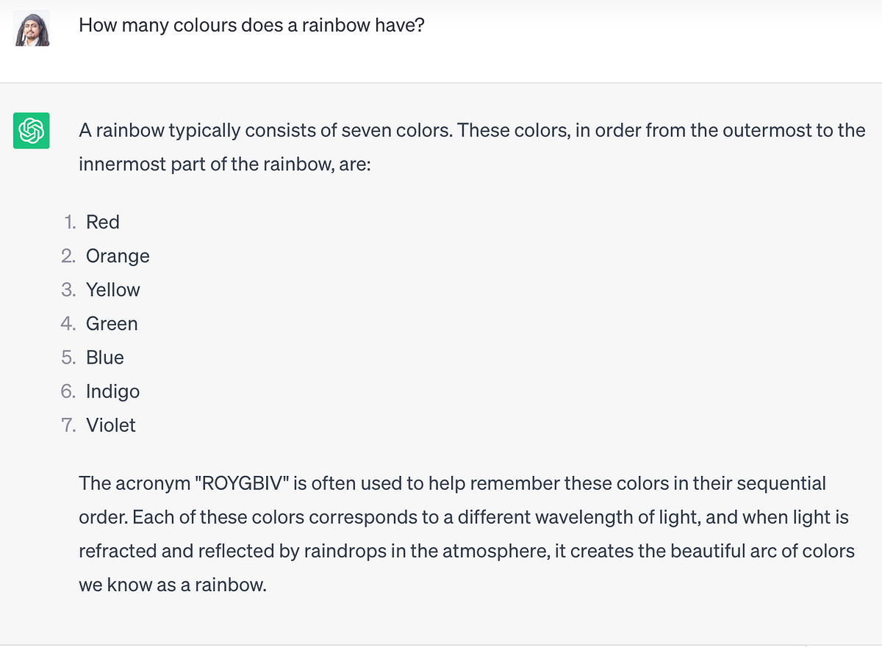Screen dimensions: 882x647
Task: Click the user question about rainbow colours
Action: coord(251,25)
